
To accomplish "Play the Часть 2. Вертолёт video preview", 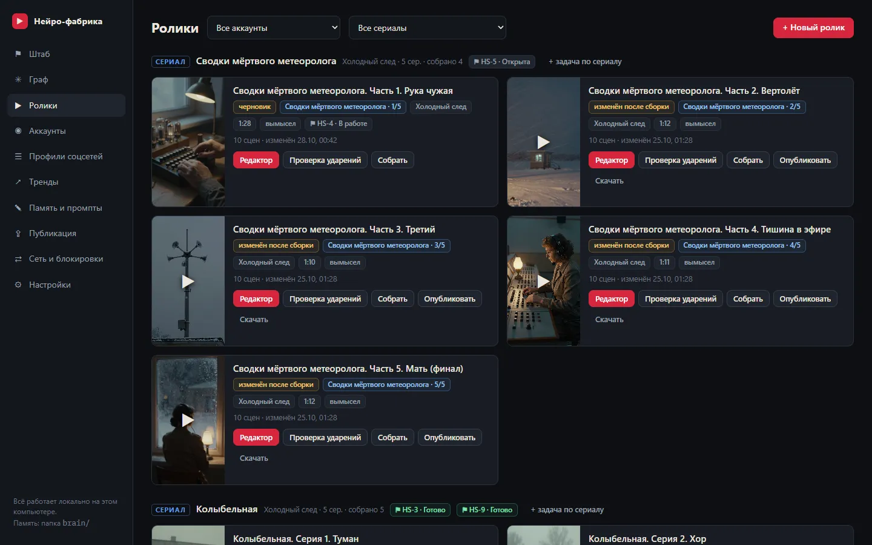I will click(544, 142).
